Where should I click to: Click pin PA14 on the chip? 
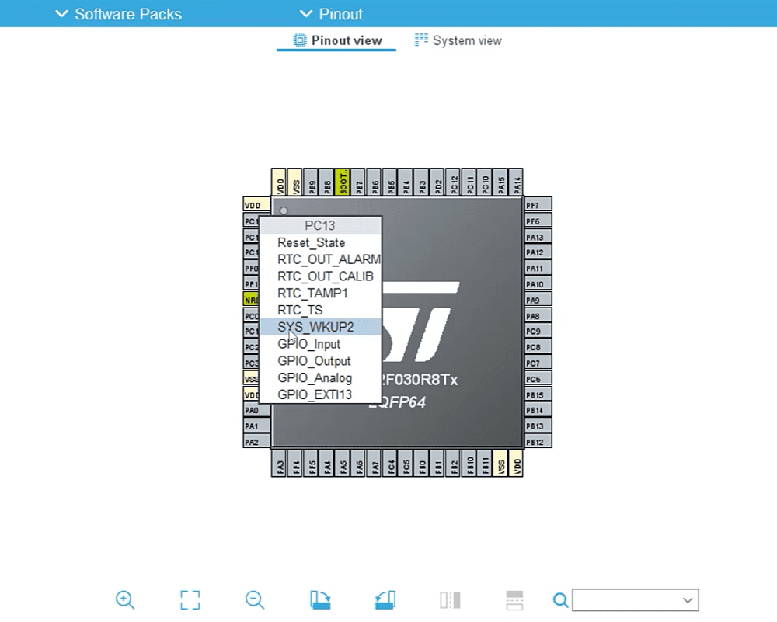tap(517, 182)
